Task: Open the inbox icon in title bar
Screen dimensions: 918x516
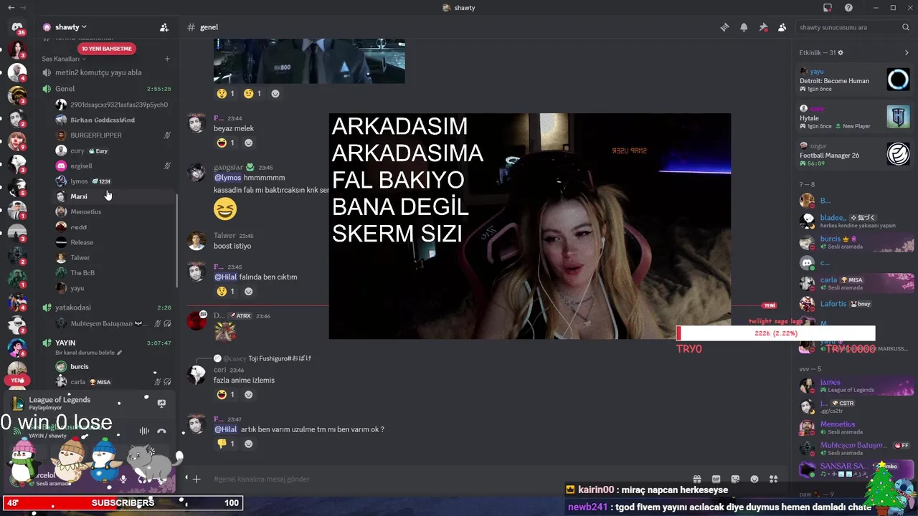Action: tap(828, 8)
